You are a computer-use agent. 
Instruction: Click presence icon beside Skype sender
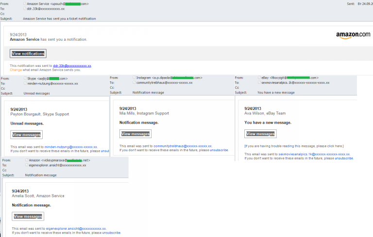[25, 79]
